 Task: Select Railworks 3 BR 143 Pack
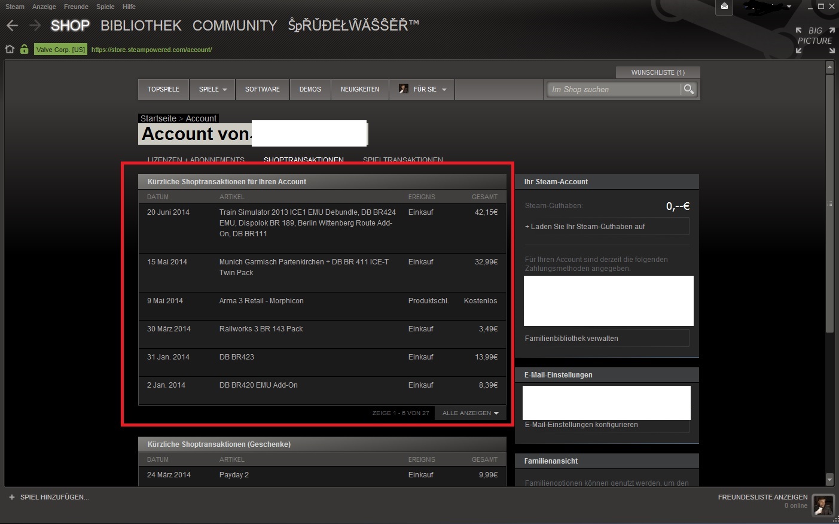pyautogui.click(x=261, y=329)
